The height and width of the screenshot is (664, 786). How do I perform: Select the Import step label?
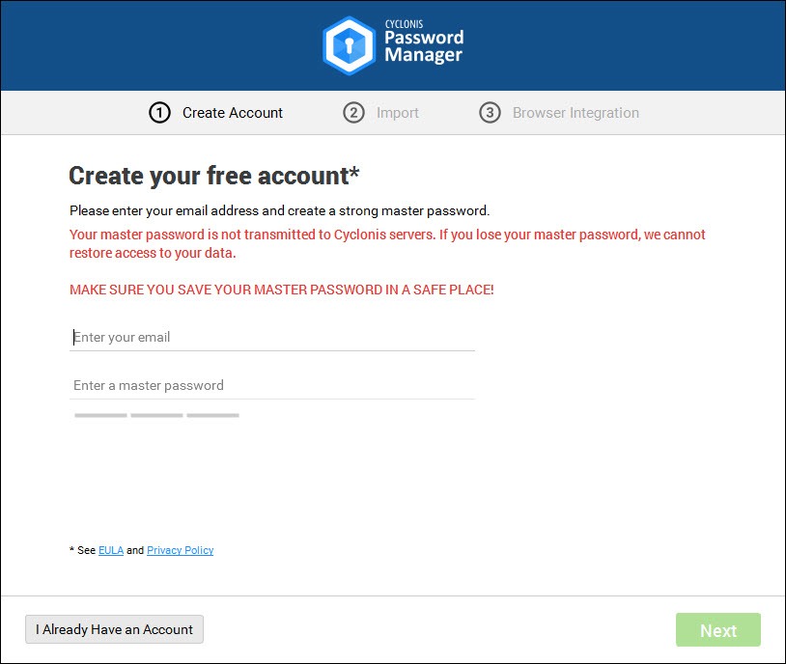tap(398, 113)
